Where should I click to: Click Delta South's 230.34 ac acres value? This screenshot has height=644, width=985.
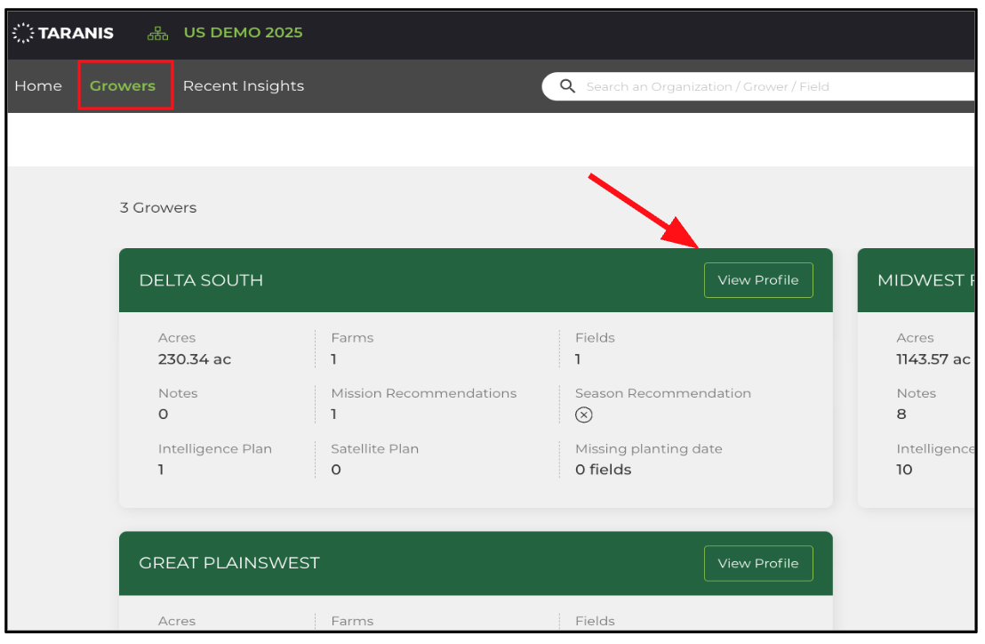pyautogui.click(x=194, y=359)
